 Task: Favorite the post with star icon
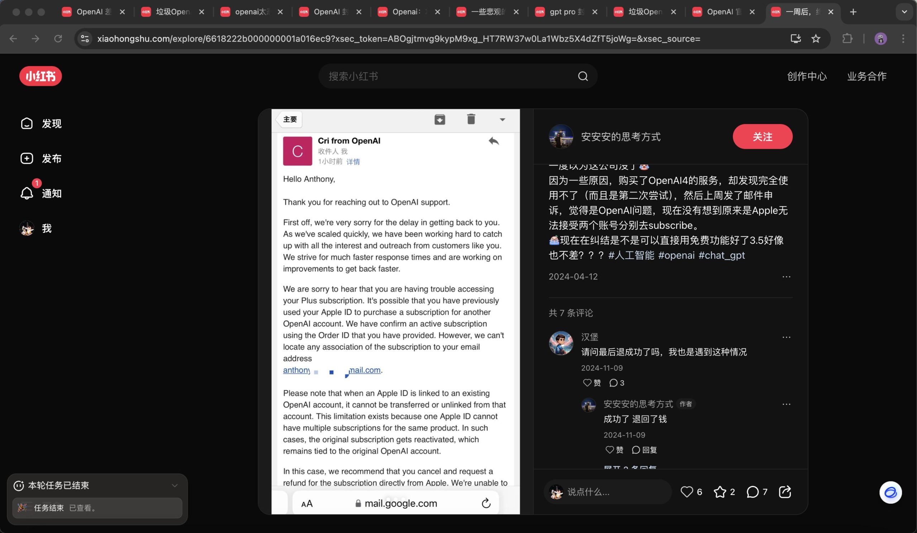(x=720, y=492)
